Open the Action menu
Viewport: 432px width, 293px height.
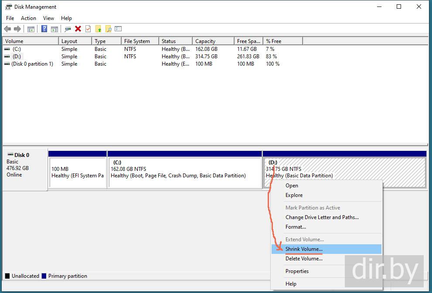pyautogui.click(x=29, y=18)
